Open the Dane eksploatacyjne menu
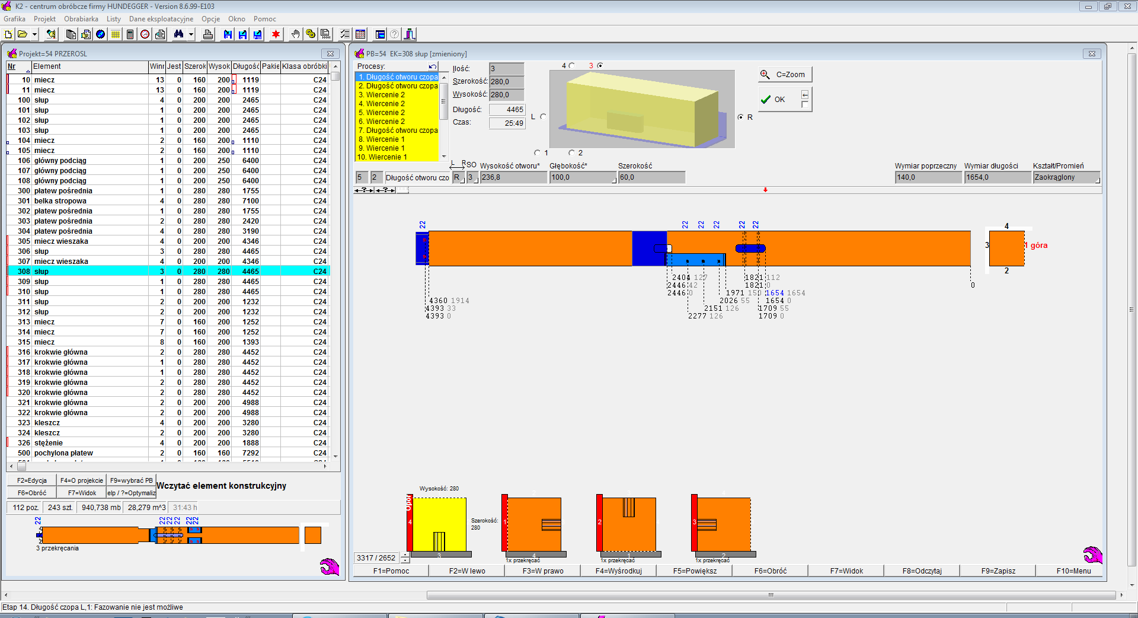The image size is (1138, 618). pos(161,19)
